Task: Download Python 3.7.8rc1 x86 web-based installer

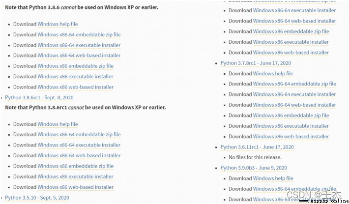Action: pyautogui.click(x=291, y=137)
